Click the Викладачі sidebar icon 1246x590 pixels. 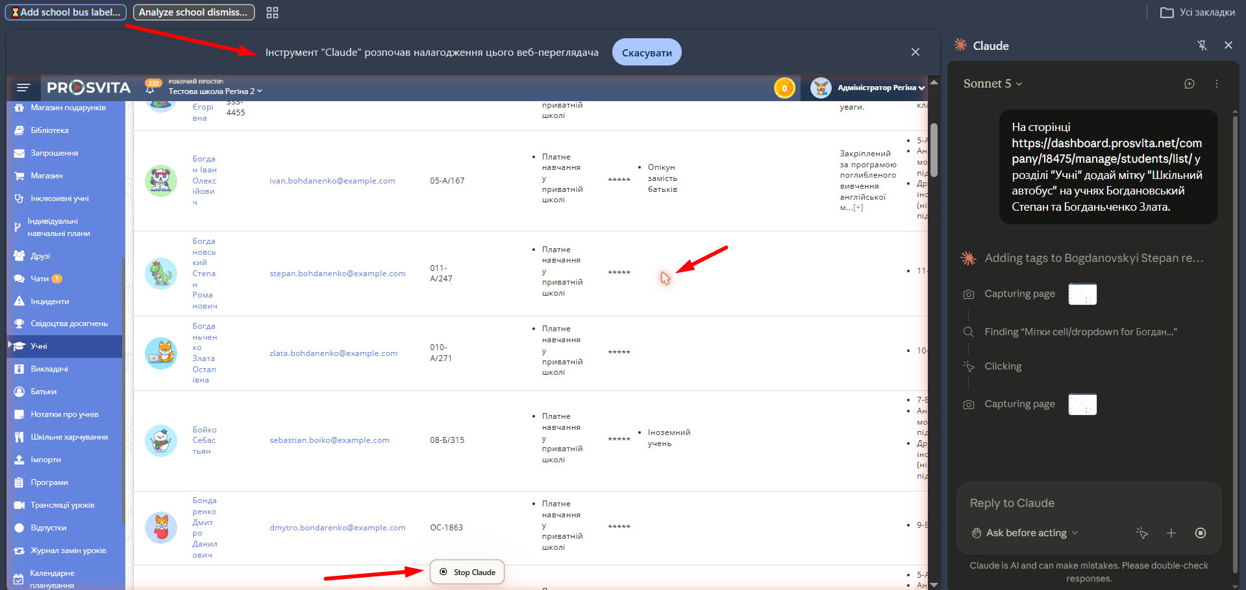click(19, 369)
